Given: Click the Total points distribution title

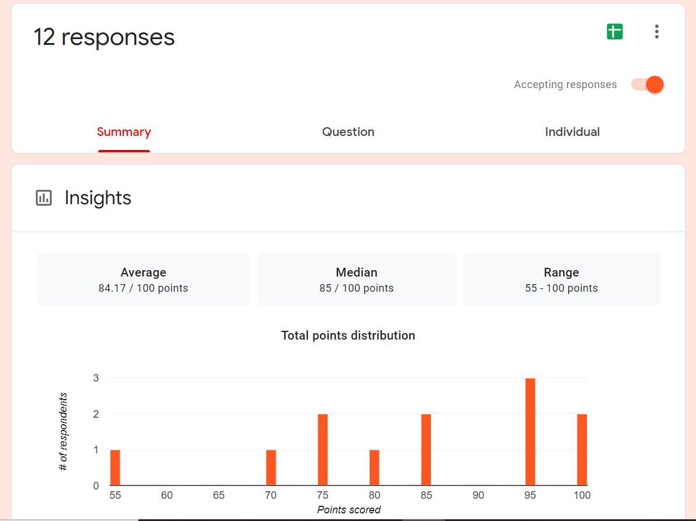Looking at the screenshot, I should [x=348, y=335].
